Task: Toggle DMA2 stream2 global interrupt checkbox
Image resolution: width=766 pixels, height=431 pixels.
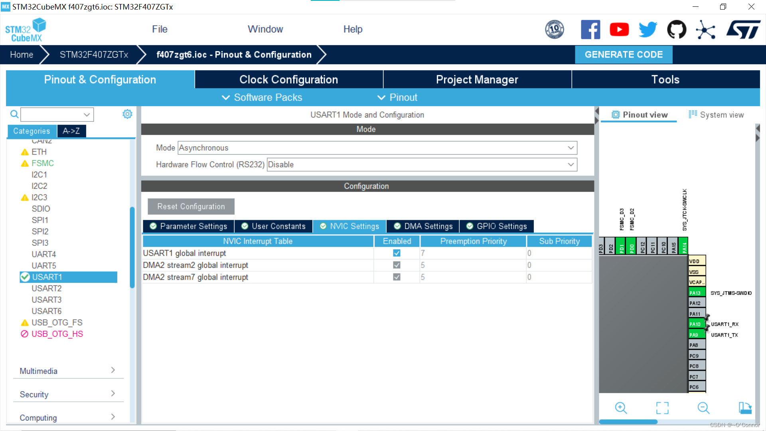Action: tap(397, 265)
